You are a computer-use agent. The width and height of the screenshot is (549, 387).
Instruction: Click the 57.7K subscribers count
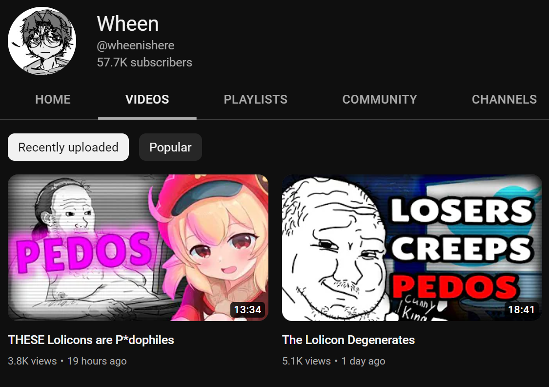pos(144,63)
